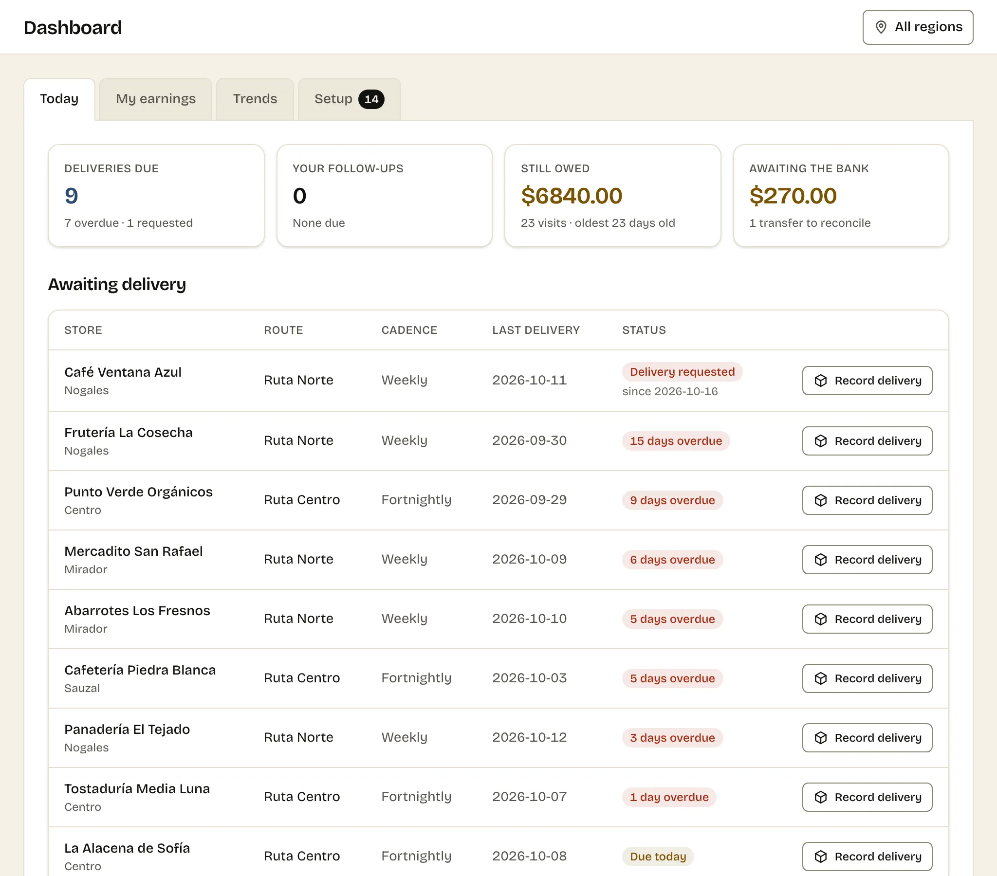Screen dimensions: 997x876
Task: Click the Cadence column header
Action: tap(409, 330)
